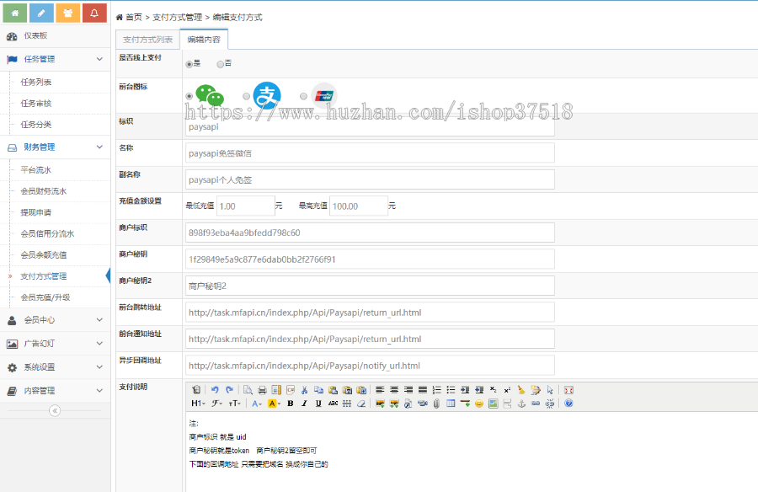
Task: Open the text background color picker
Action: pos(275,404)
